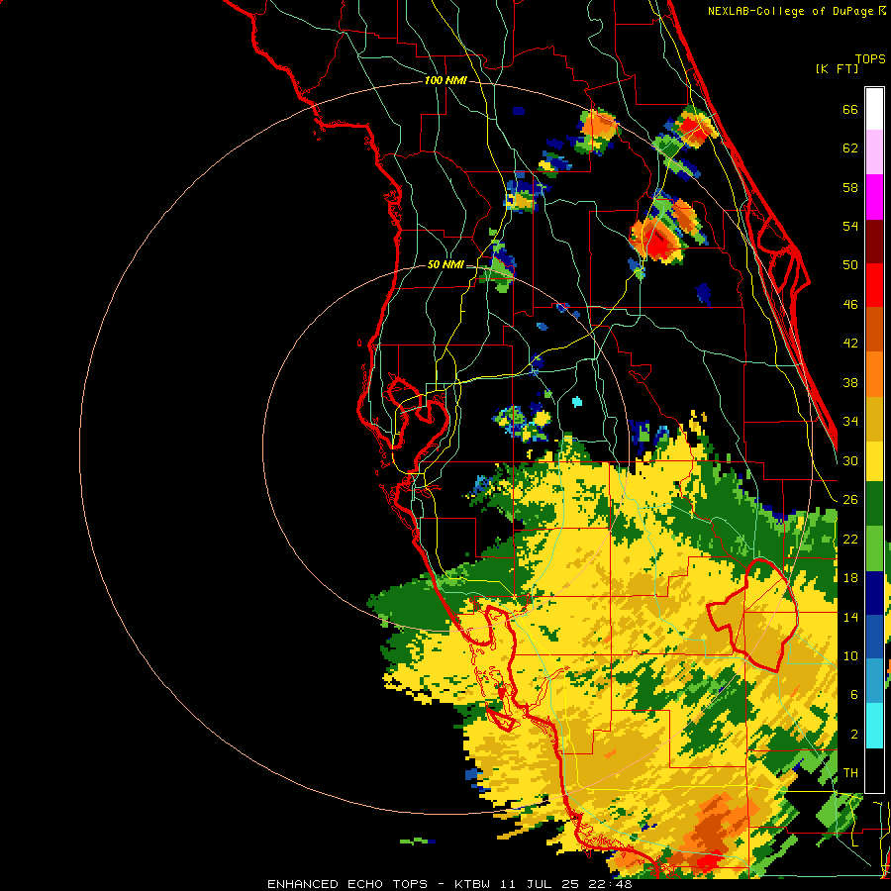Click the "18" legend value
The height and width of the screenshot is (891, 891).
(x=850, y=578)
